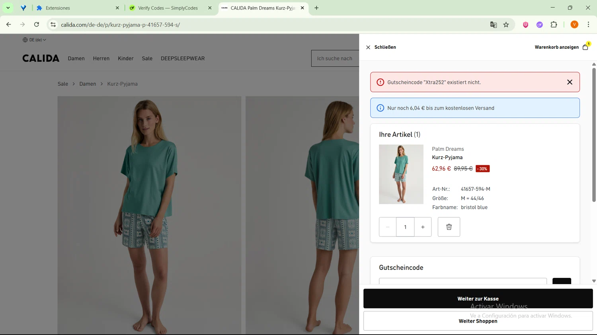Click the article number 41657-594-M
597x335 pixels.
click(x=476, y=189)
